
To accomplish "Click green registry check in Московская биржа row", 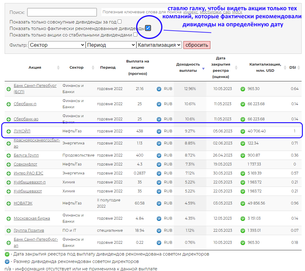I will tap(243, 219).
